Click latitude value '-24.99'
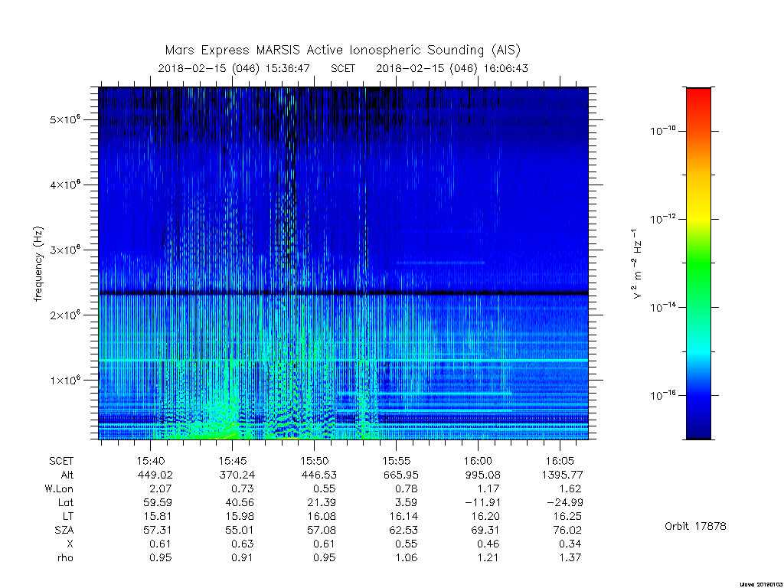The height and width of the screenshot is (588, 784). (x=563, y=502)
